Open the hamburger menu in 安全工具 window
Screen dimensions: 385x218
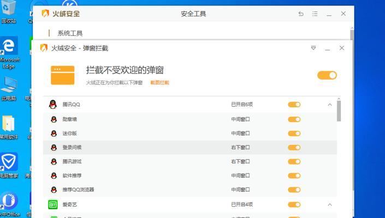click(x=315, y=14)
